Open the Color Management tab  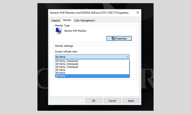(x=84, y=21)
